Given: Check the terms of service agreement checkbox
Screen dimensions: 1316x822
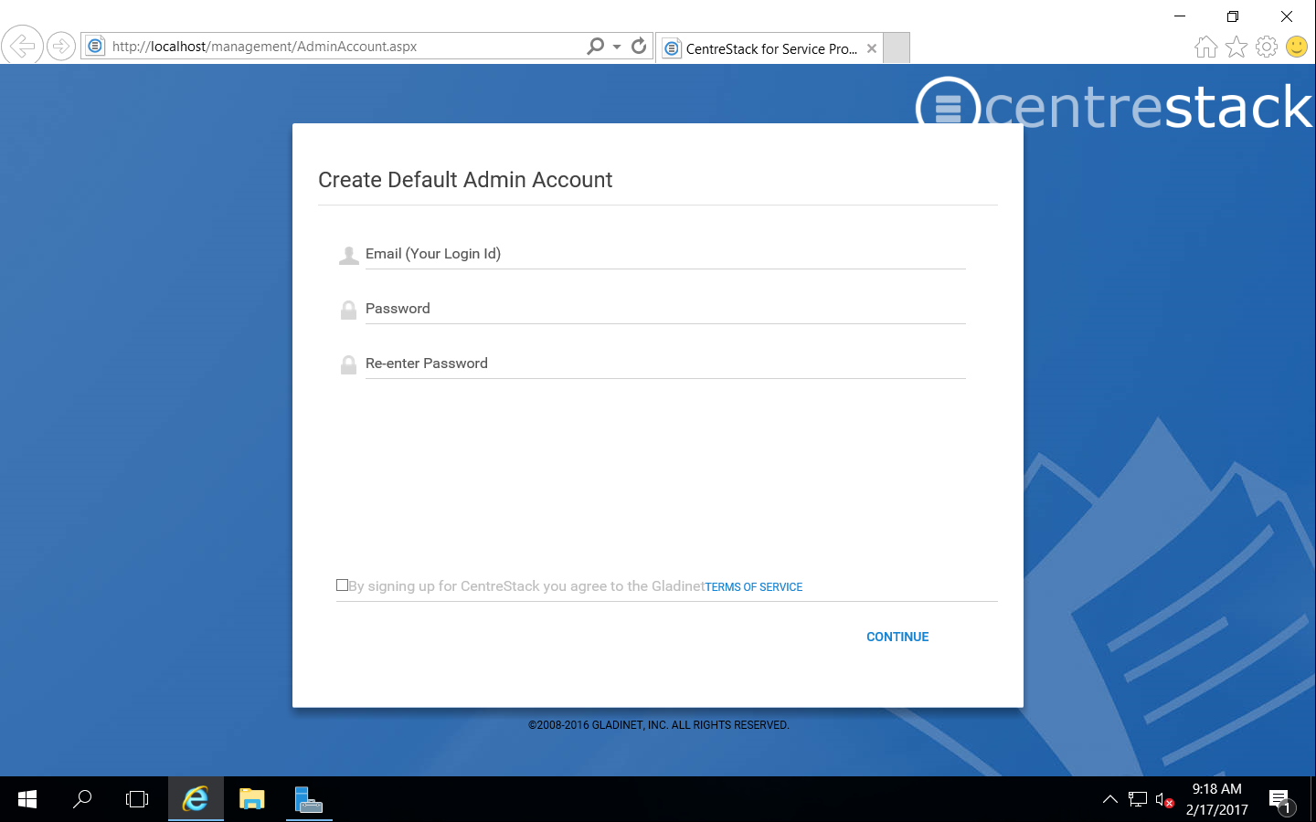Looking at the screenshot, I should pos(342,585).
